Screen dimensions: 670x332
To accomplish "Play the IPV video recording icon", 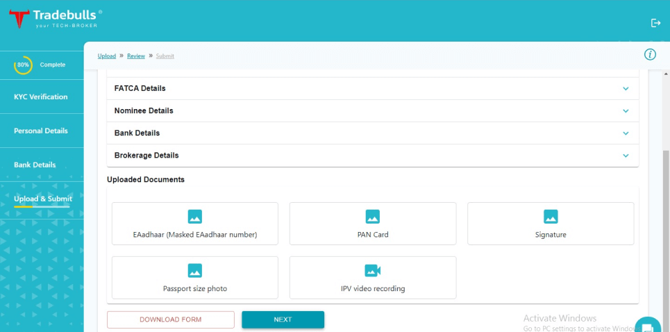I will tap(373, 271).
